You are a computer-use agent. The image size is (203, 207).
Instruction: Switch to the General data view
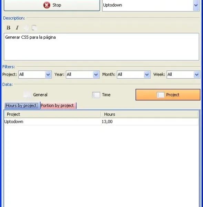point(35,95)
